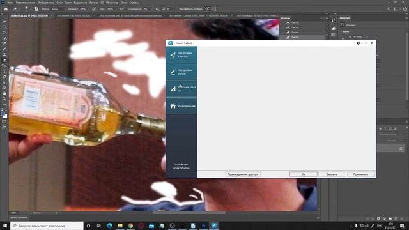
Task: Open the workspace switcher icon
Action: (396, 9)
